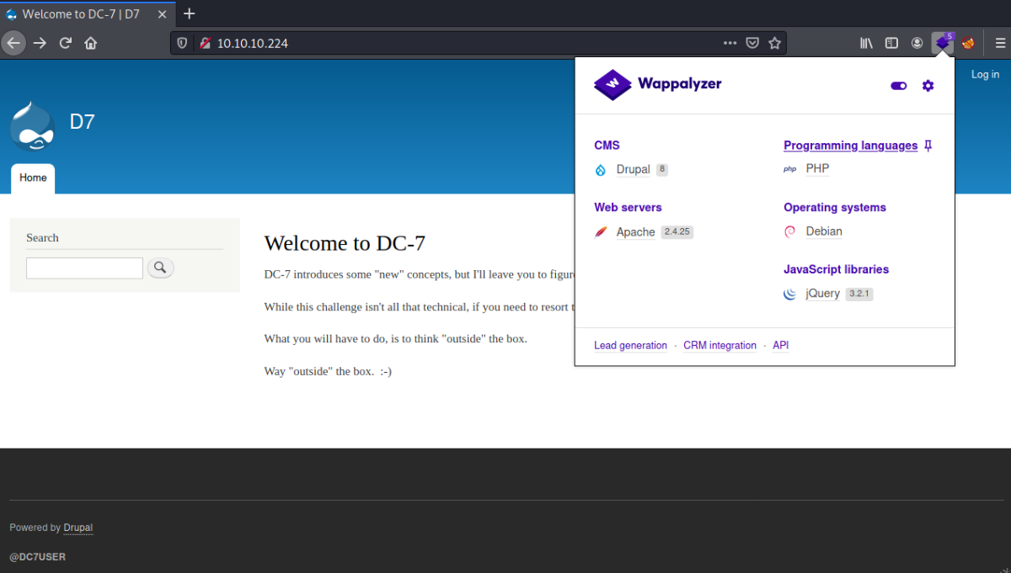This screenshot has width=1011, height=573.
Task: Toggle the Wappalyzer switch
Action: click(899, 86)
